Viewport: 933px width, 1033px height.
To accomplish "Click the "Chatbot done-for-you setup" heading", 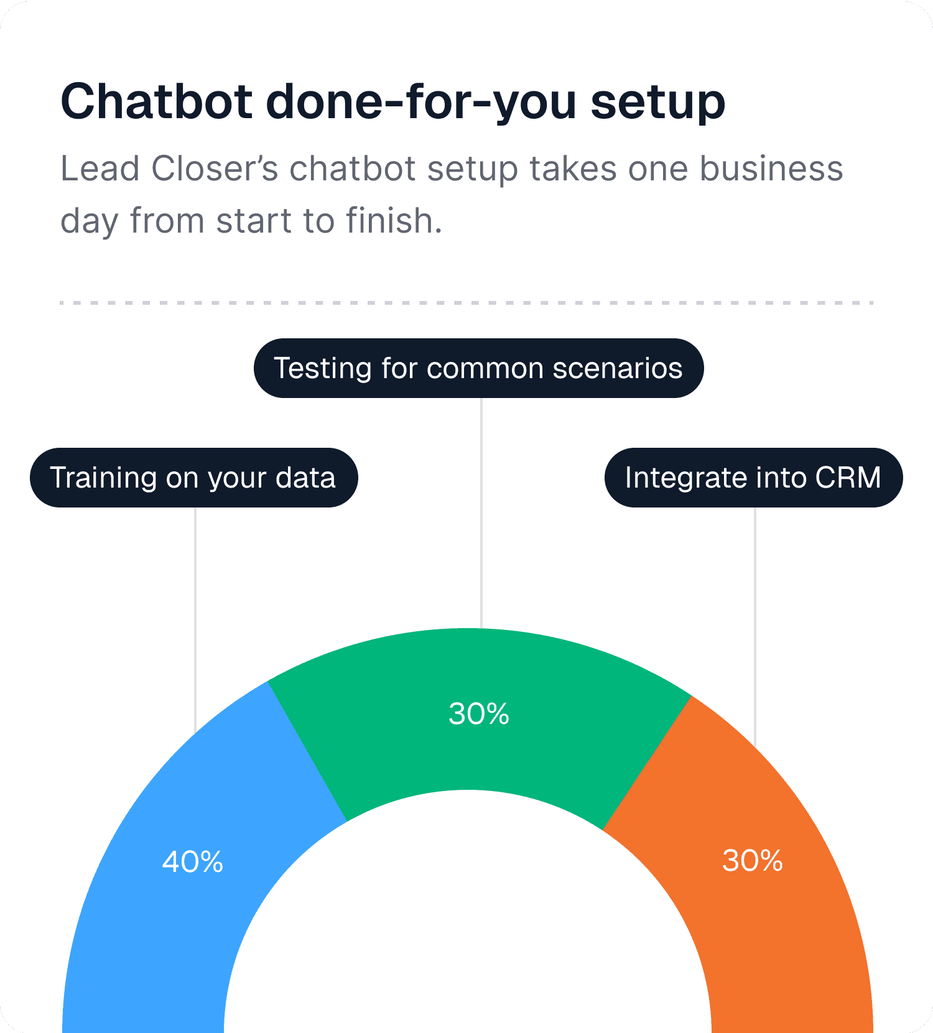I will pos(393,101).
